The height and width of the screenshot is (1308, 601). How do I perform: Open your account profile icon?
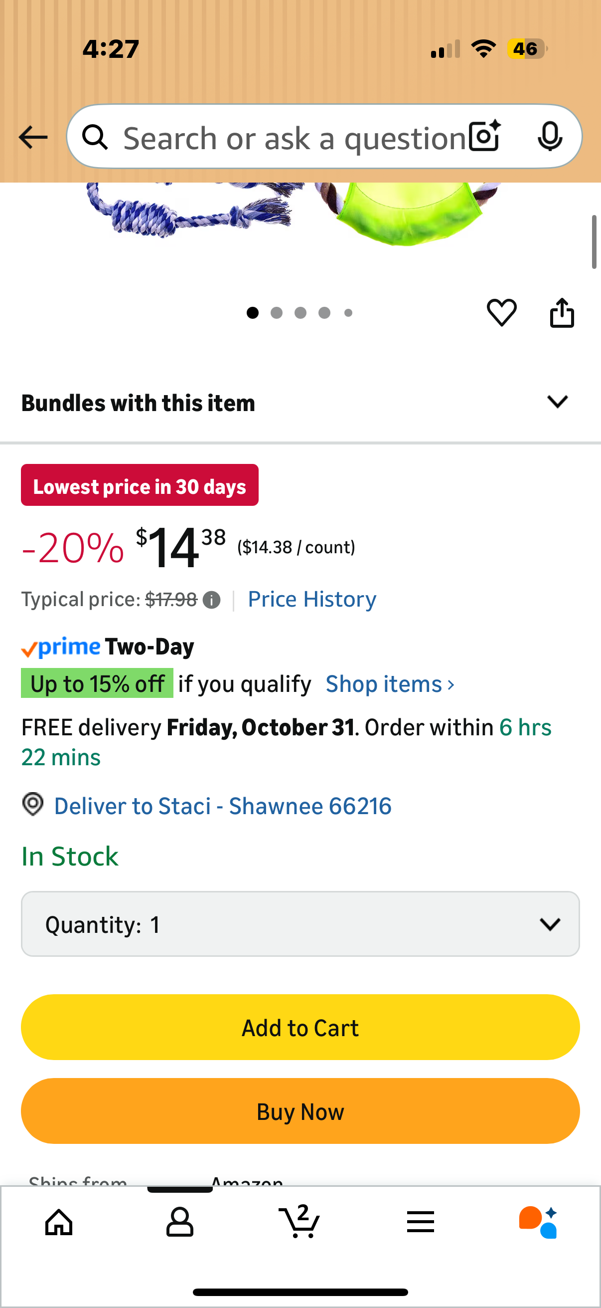[180, 1222]
